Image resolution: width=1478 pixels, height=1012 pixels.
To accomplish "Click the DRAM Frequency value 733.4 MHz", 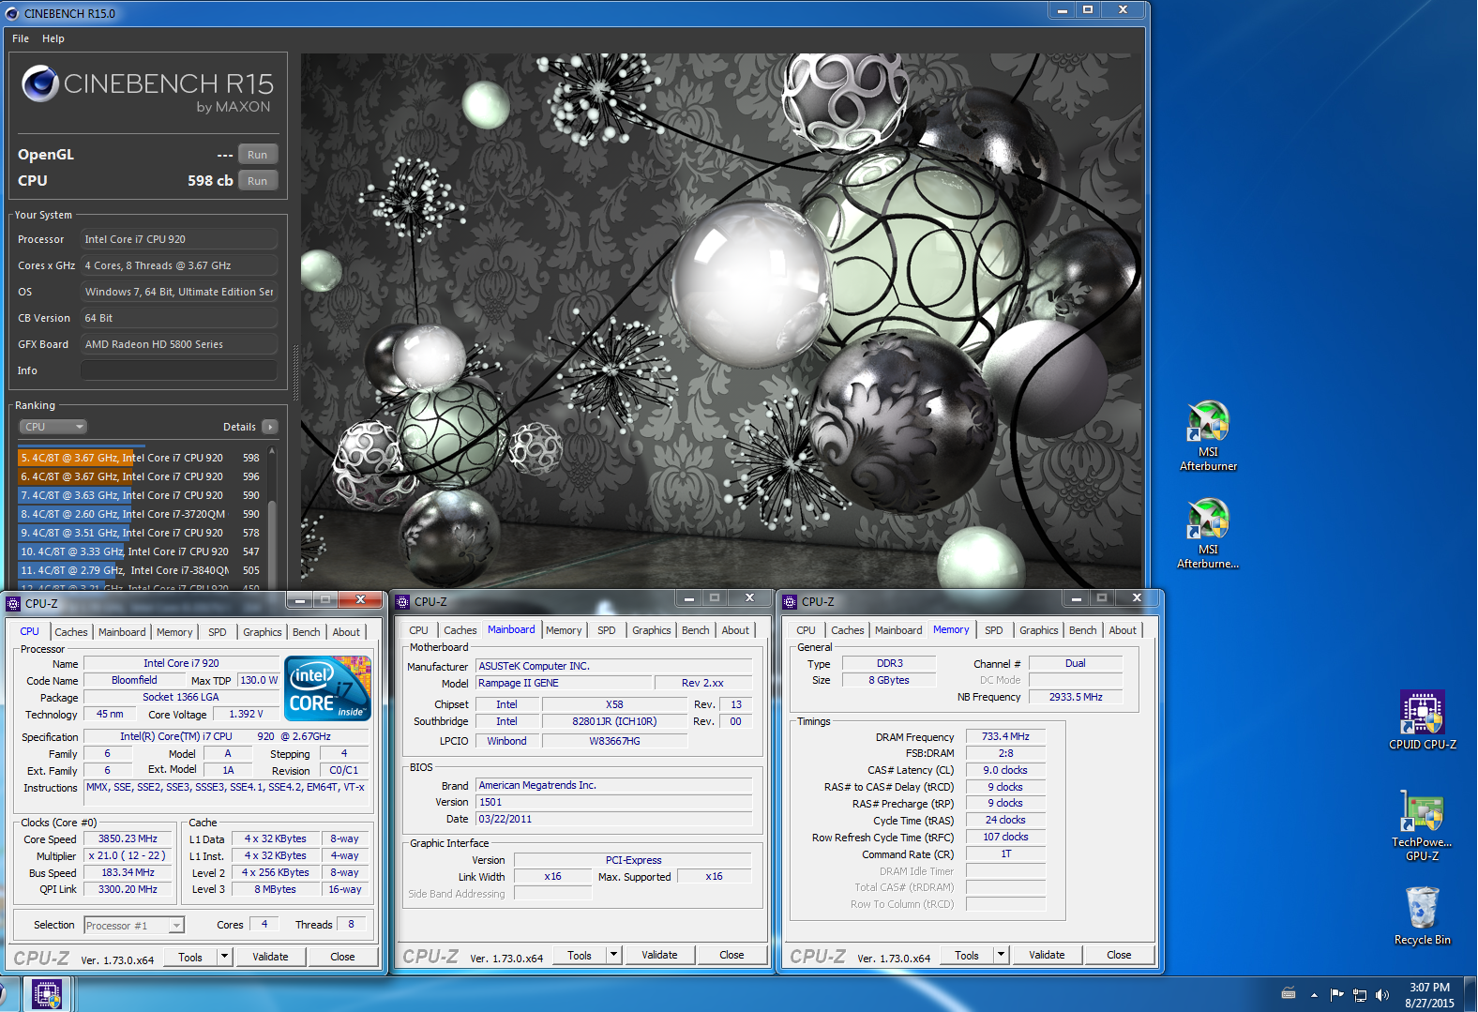I will 1005,736.
